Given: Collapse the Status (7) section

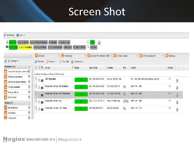Looking at the screenshot, I should 29,103.
